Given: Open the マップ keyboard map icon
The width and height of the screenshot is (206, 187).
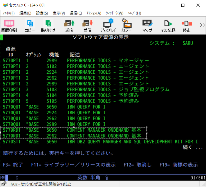Looking at the screenshot, I should click(x=147, y=26).
